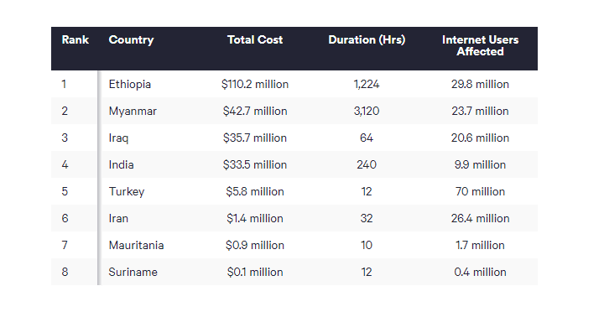604x312 pixels.
Task: Click the Ethiopia country cell
Action: [x=130, y=85]
